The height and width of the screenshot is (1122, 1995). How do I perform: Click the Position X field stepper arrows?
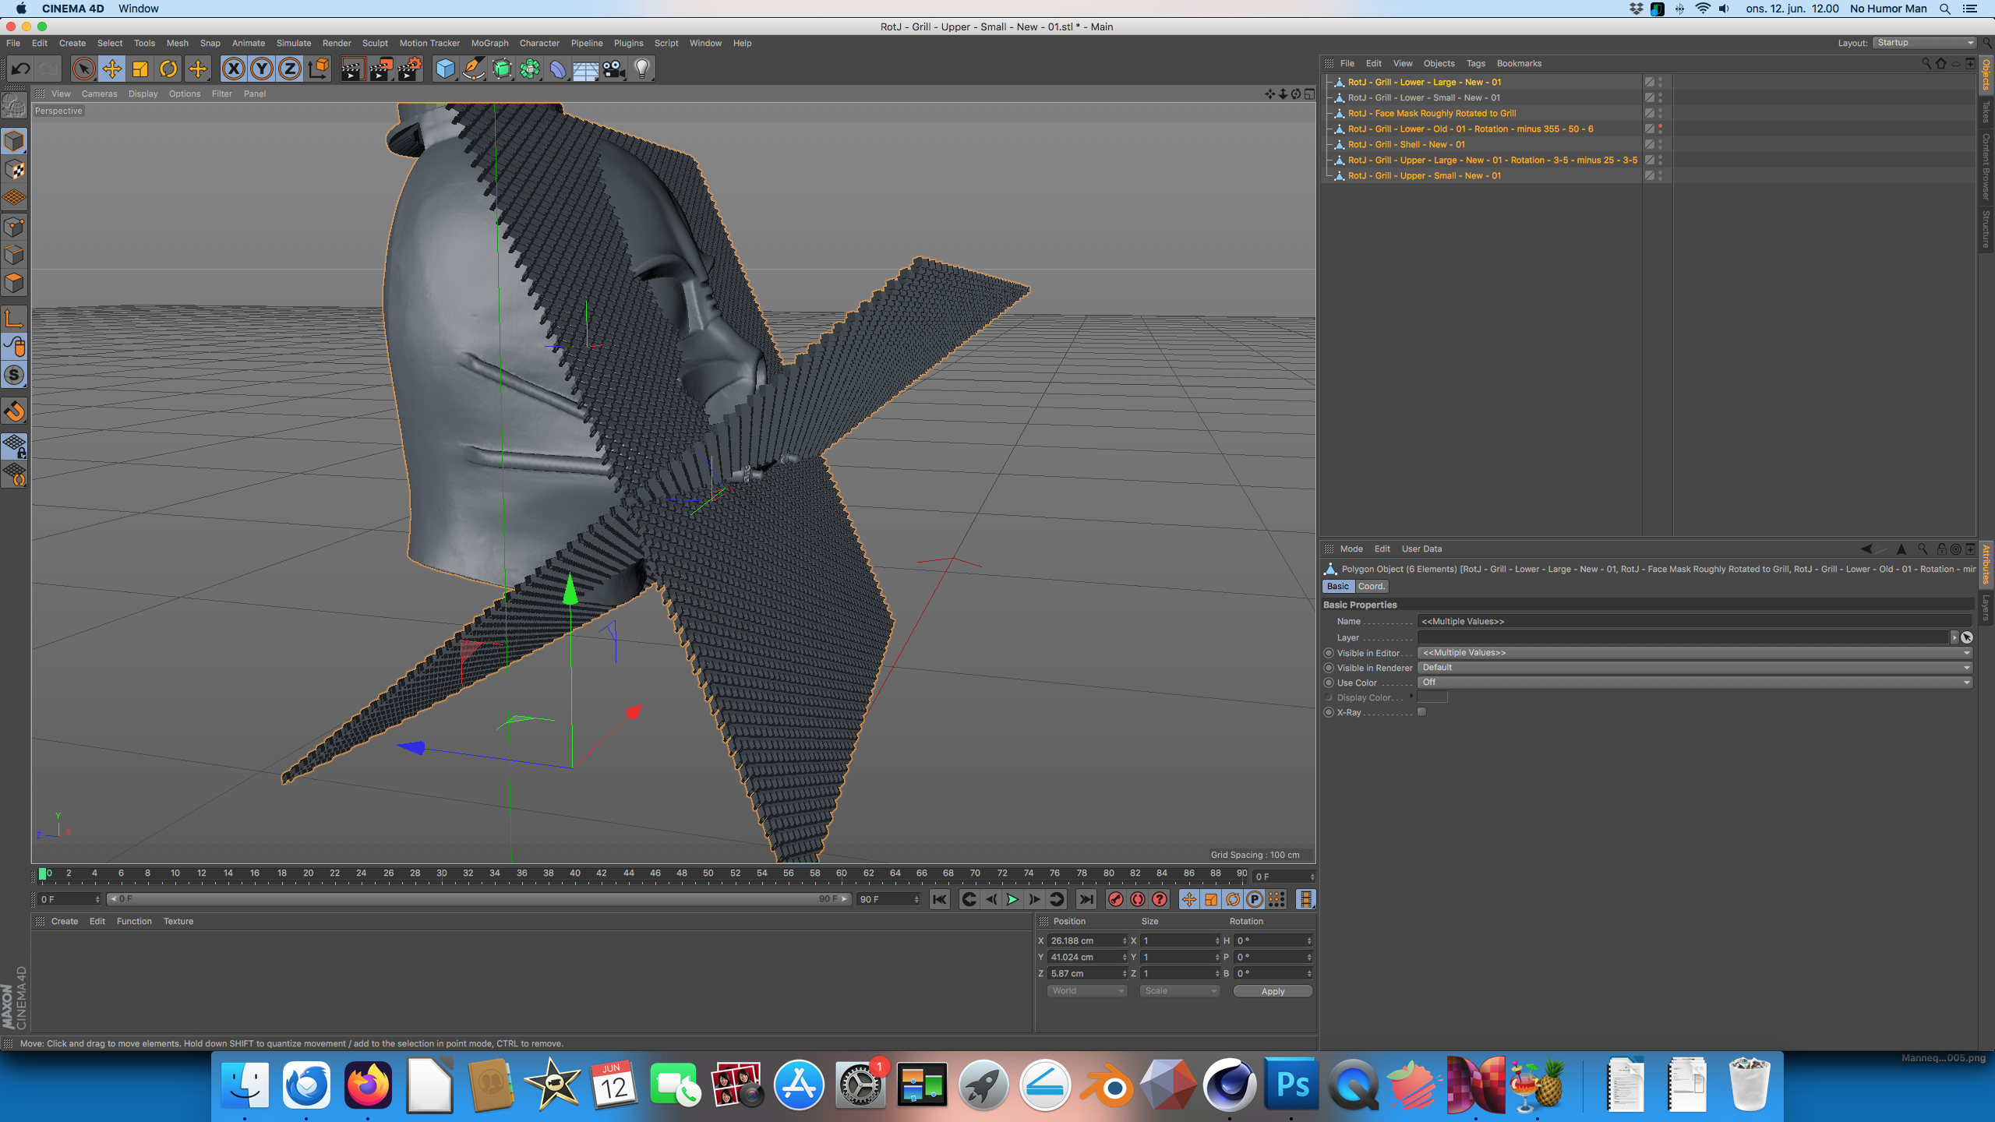point(1125,941)
